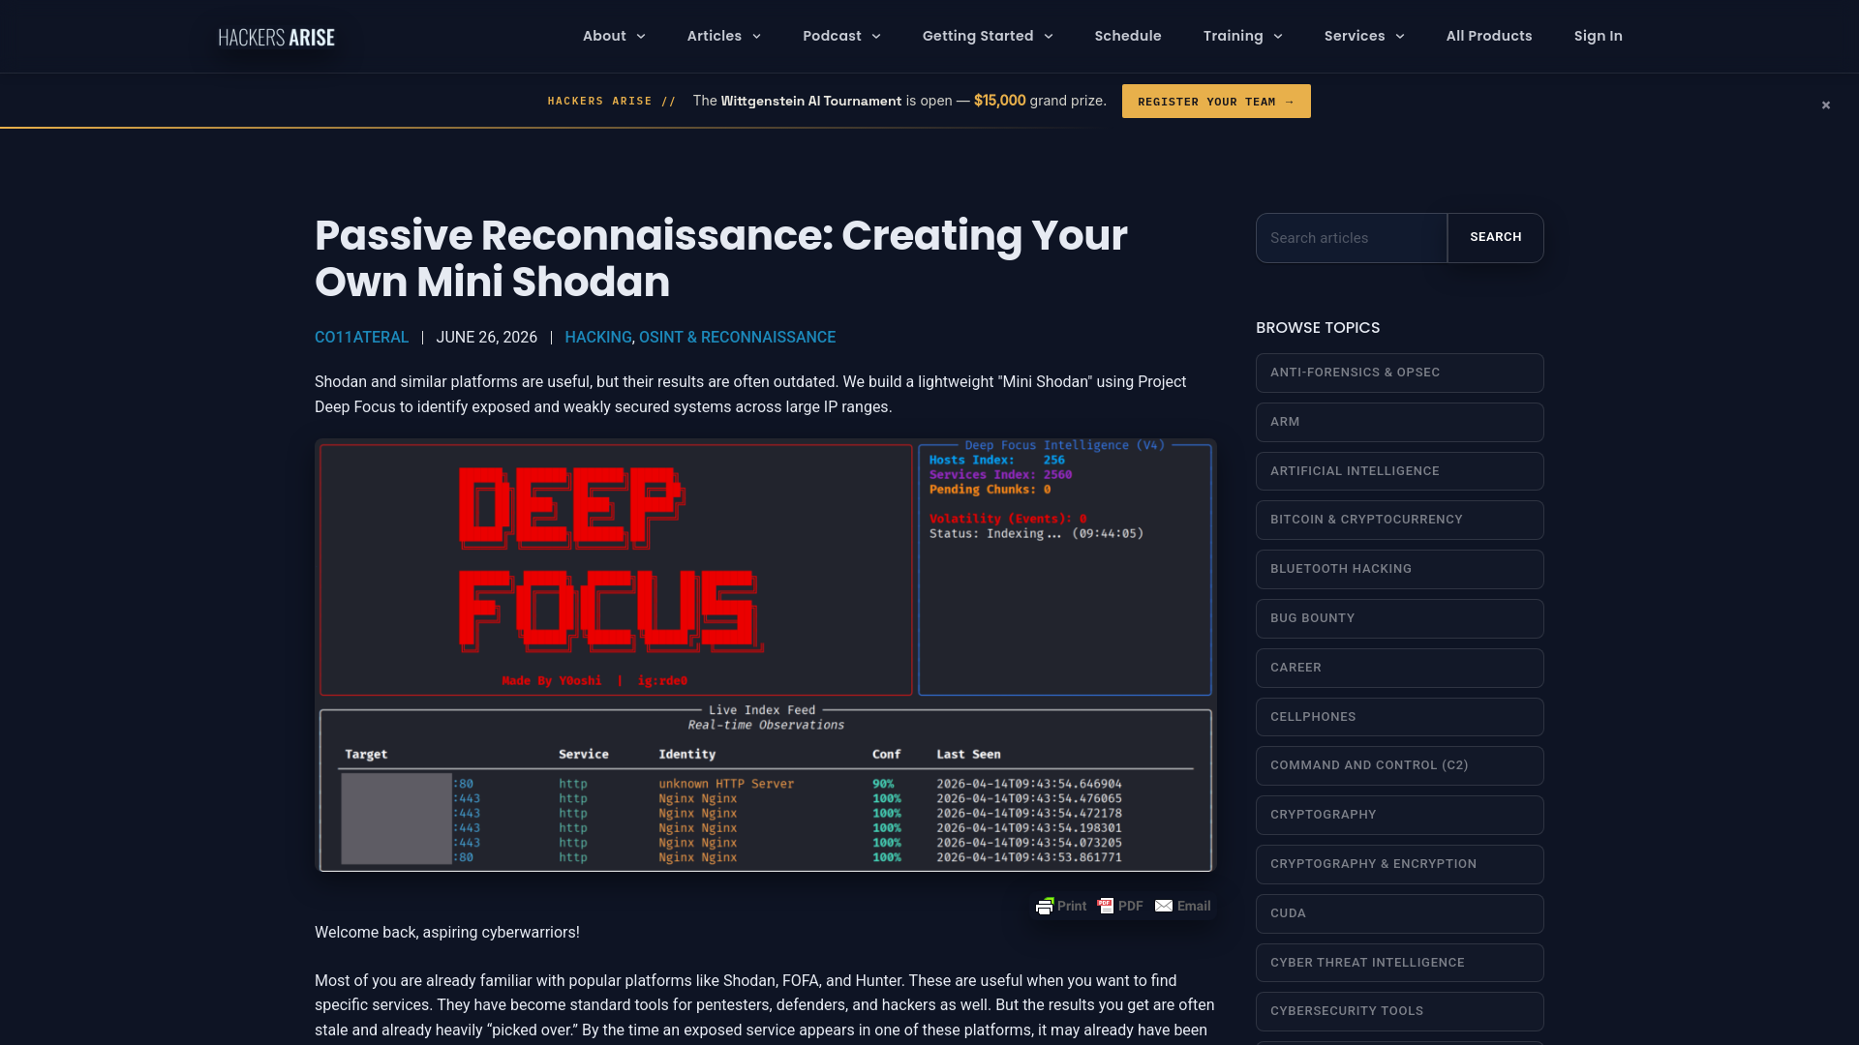This screenshot has width=1859, height=1045.
Task: Dismiss the tournament announcement banner
Action: (1826, 105)
